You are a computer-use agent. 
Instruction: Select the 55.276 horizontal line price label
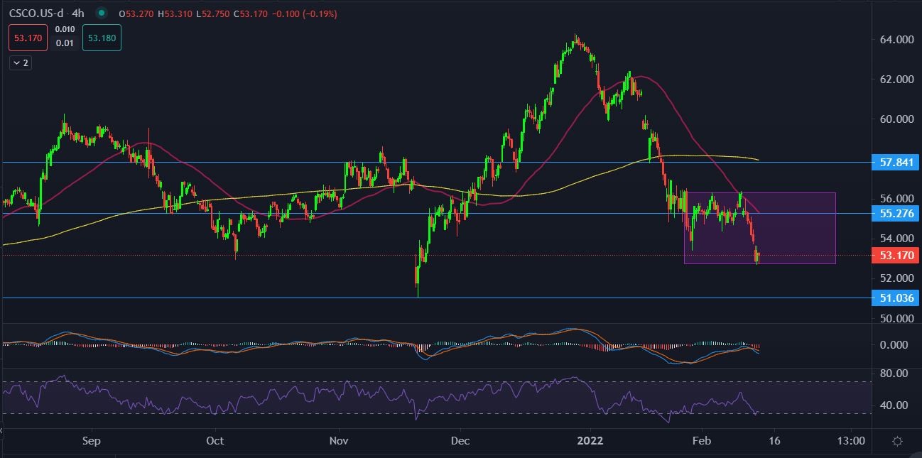point(895,213)
